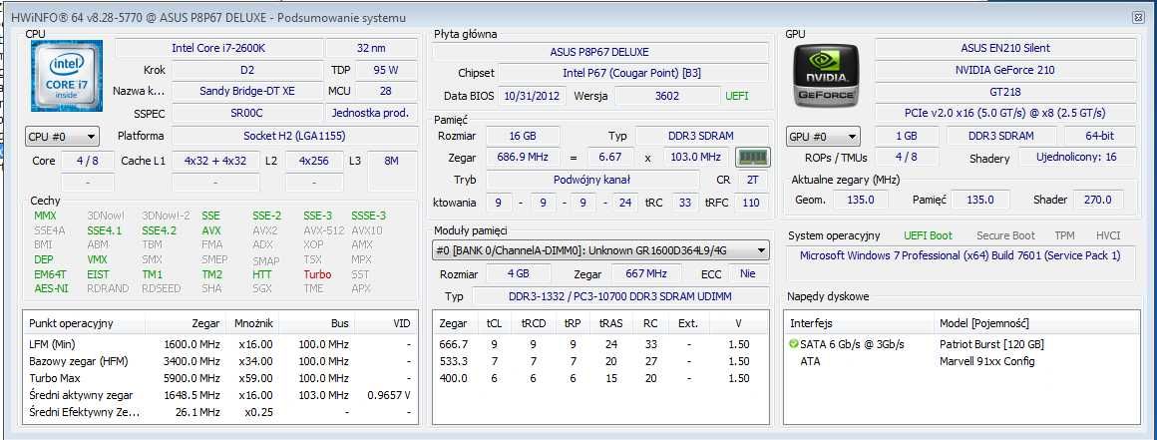The width and height of the screenshot is (1157, 440).
Task: Select the Marvell 91xx Config drive row
Action: 962,361
